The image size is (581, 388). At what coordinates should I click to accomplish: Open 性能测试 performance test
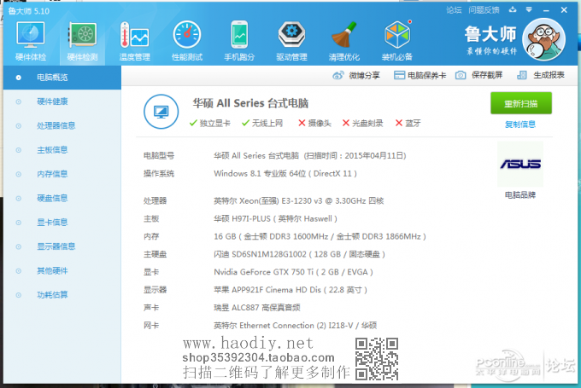[x=187, y=40]
